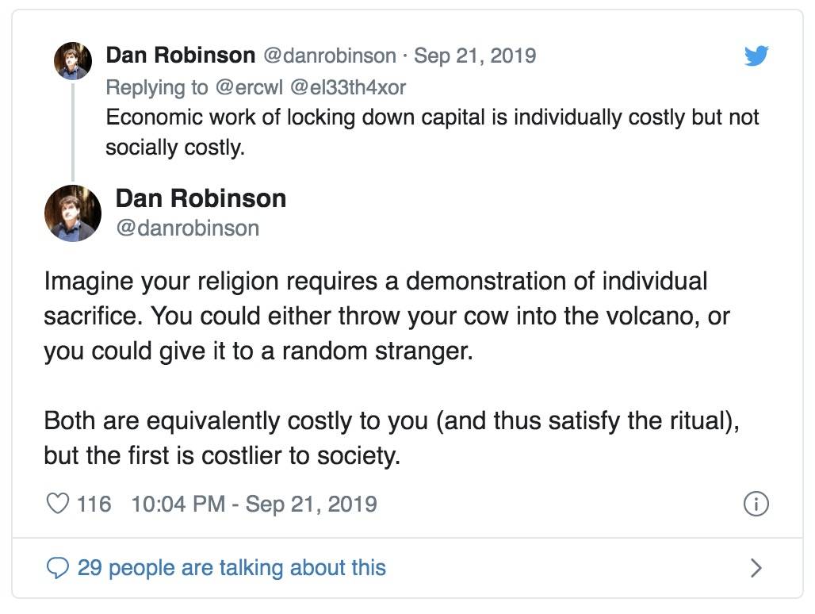Expand conversation with right chevron arrow
The height and width of the screenshot is (614, 815).
pos(756,568)
